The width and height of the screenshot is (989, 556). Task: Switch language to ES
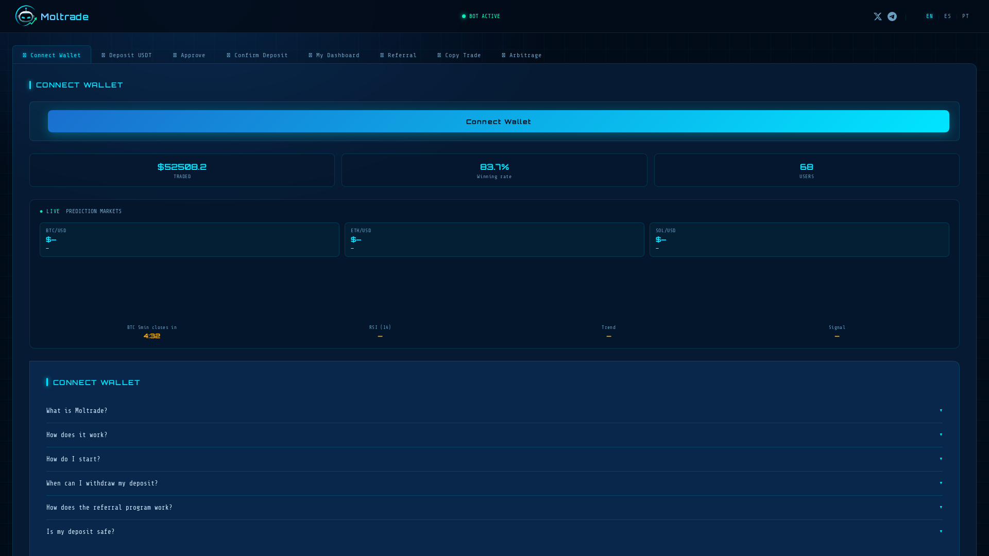coord(948,16)
